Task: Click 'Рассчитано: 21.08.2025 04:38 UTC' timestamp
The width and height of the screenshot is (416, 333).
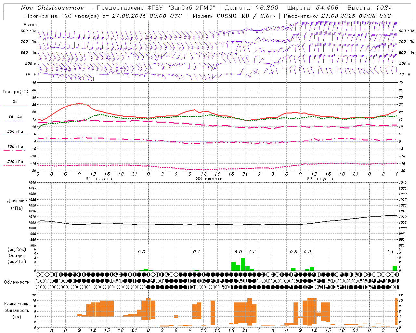Action: point(337,16)
